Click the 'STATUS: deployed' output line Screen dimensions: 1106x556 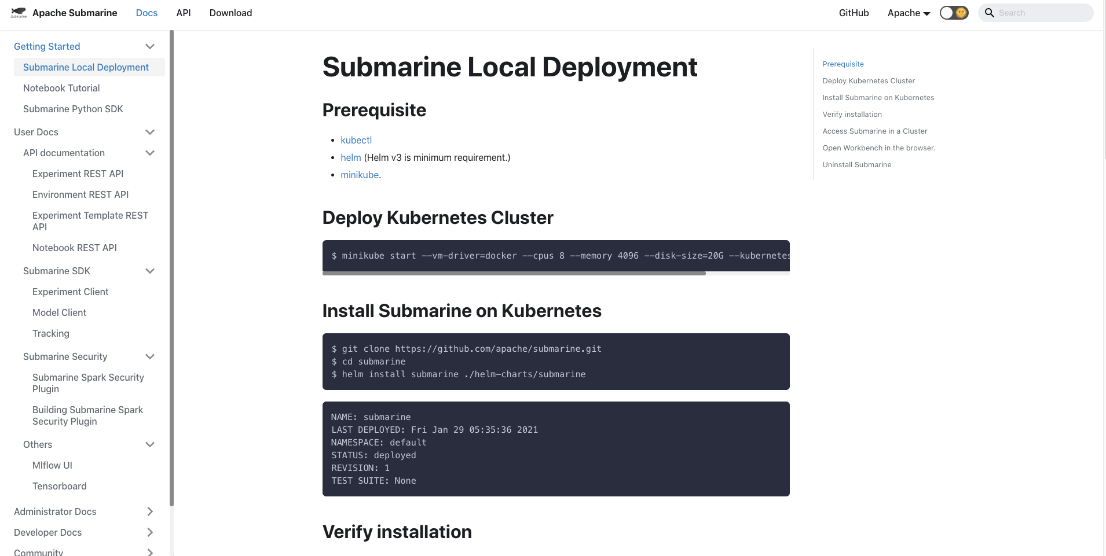[373, 455]
